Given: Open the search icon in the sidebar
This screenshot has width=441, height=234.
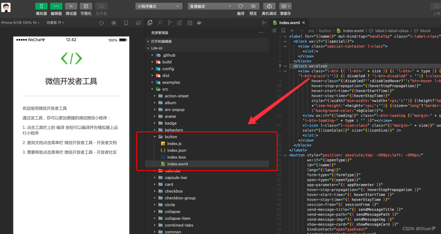Looking at the screenshot, I should [160, 23].
